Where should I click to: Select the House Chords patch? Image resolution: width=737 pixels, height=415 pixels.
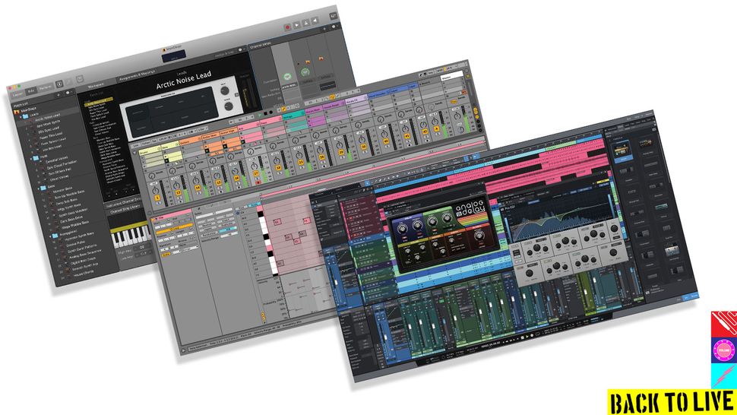pyautogui.click(x=83, y=273)
